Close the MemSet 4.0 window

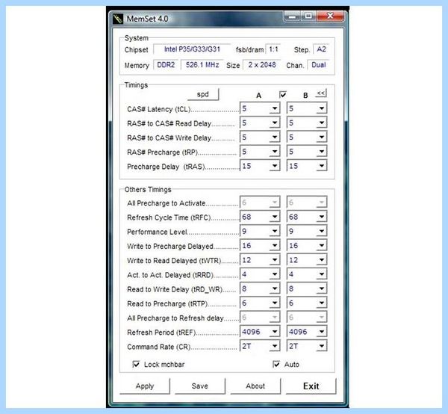pyautogui.click(x=330, y=16)
